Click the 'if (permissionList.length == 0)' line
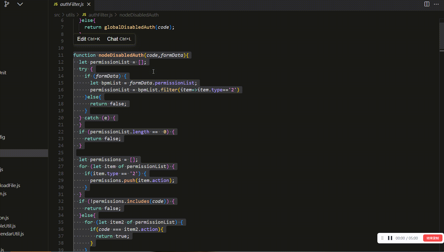444x252 pixels. pyautogui.click(x=127, y=132)
